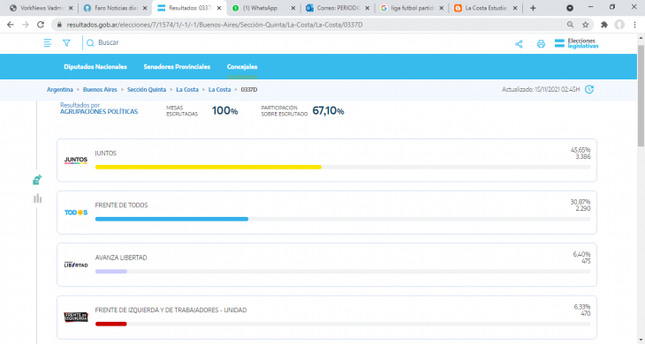Image resolution: width=645 pixels, height=344 pixels.
Task: Click the 6,40% percentage value
Action: [x=581, y=255]
